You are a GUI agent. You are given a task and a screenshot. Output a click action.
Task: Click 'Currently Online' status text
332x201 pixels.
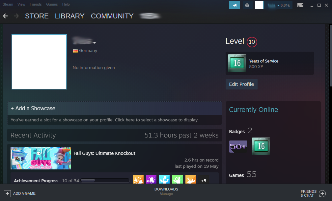tap(254, 110)
